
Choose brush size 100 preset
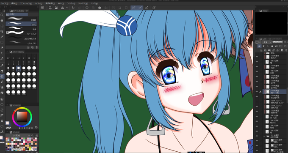point(34,74)
